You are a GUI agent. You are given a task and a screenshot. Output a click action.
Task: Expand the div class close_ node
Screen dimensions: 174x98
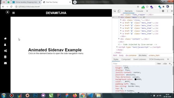(x=121, y=20)
